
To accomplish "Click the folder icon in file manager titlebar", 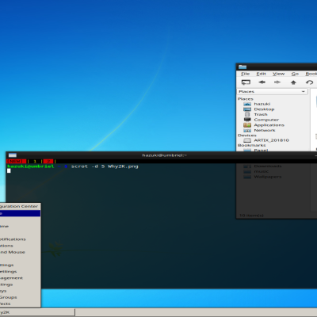I will click(x=243, y=67).
